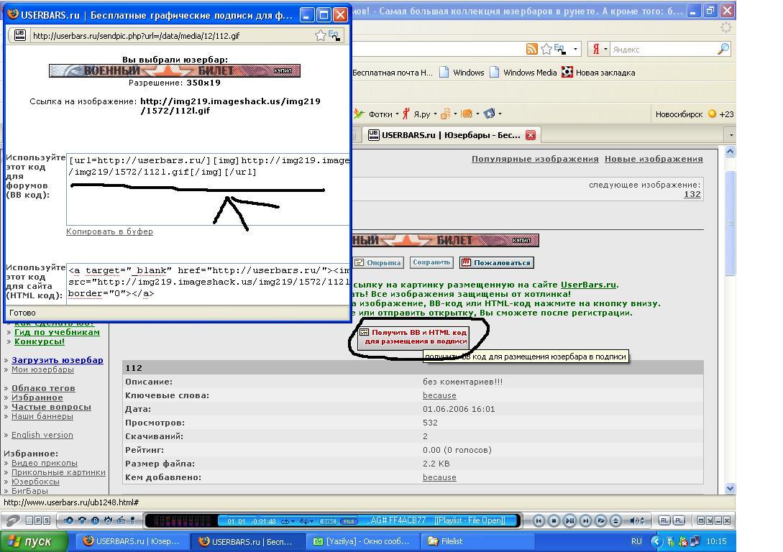Viewport: 783px width, 552px height.
Task: Click the orange RSS subscriptions toolbar icon
Action: (446, 114)
